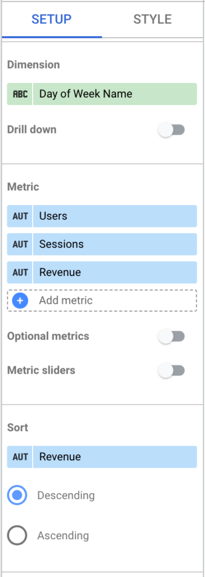
Task: Click the AUT icon on the Sort Revenue field
Action: click(20, 456)
